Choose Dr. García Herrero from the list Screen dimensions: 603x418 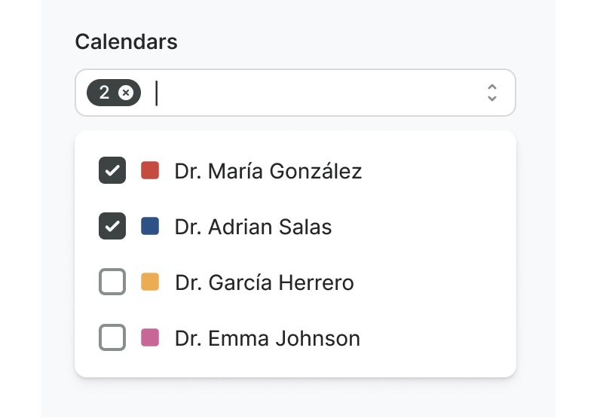265,282
